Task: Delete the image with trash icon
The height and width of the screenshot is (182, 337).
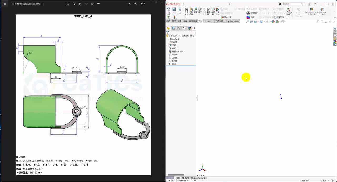Action: [80, 4]
